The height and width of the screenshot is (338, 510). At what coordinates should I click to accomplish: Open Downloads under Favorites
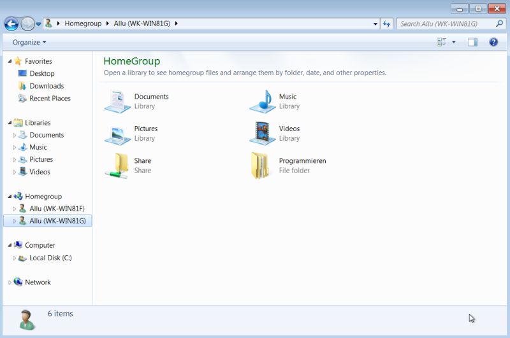click(47, 86)
